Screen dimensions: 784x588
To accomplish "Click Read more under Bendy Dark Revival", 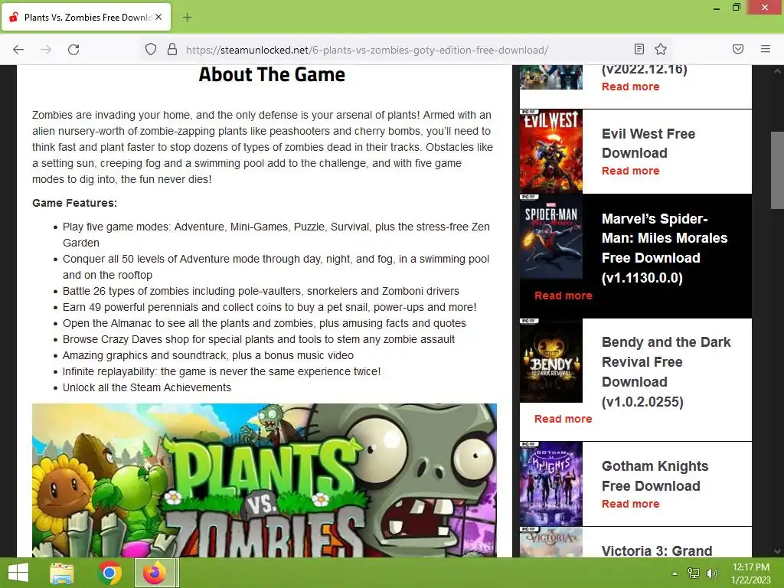I will click(x=563, y=419).
